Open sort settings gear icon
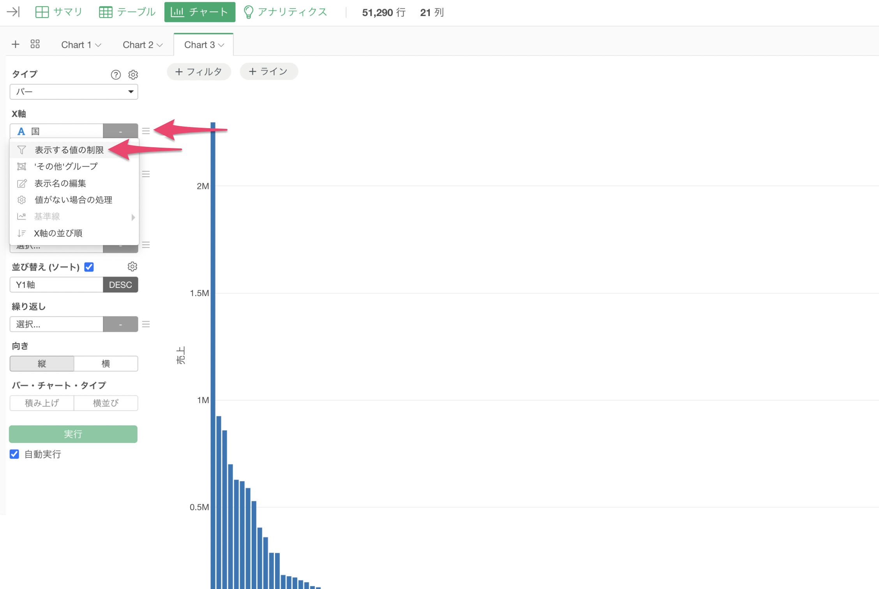879x589 pixels. pos(132,267)
